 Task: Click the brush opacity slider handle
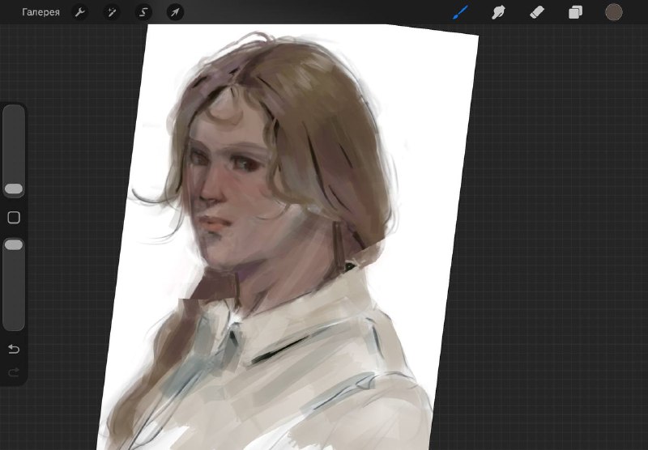tap(14, 244)
